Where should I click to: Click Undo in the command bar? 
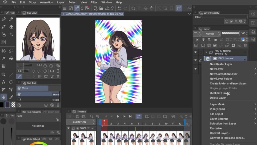click(119, 8)
